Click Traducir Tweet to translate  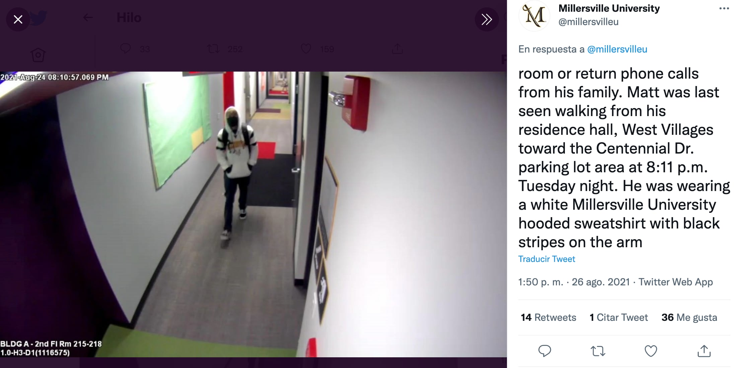point(546,259)
